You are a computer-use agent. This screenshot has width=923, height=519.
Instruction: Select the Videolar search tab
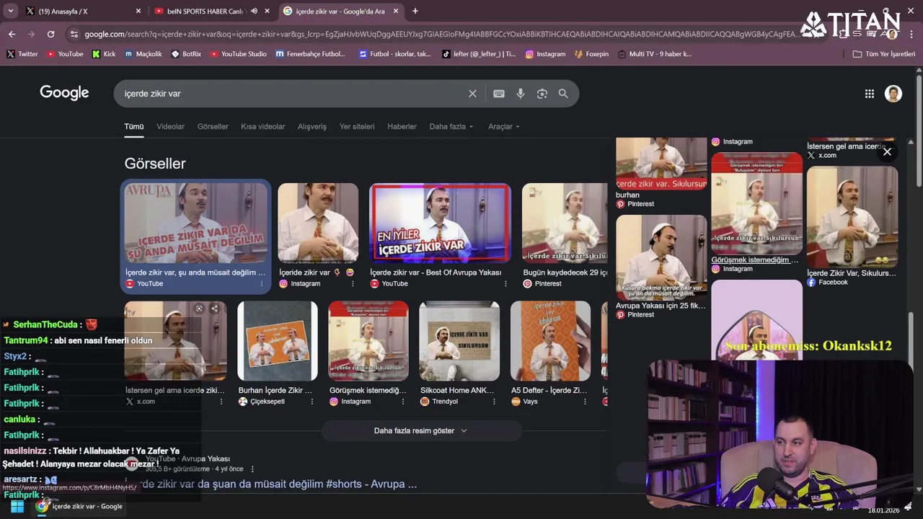click(x=171, y=126)
